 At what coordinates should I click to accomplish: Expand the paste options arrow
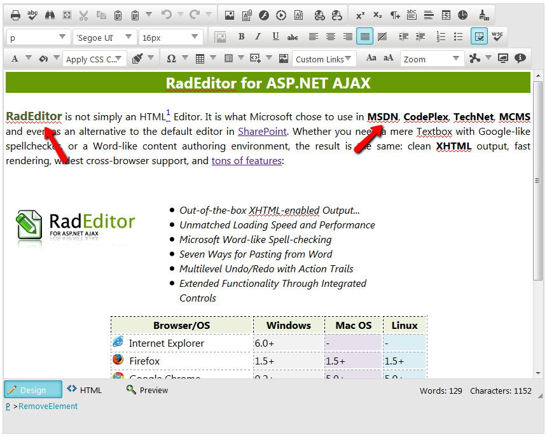click(x=149, y=14)
